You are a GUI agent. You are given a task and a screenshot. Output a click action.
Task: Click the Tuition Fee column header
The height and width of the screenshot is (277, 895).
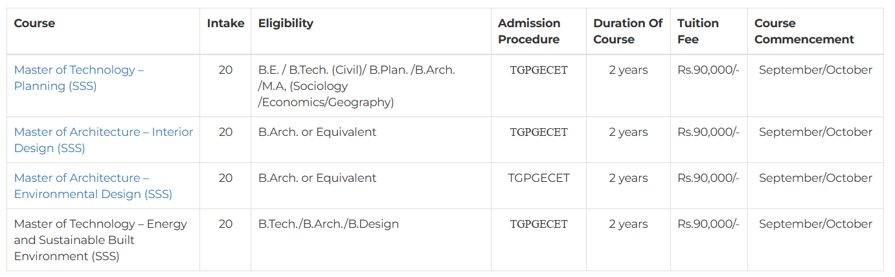click(697, 31)
